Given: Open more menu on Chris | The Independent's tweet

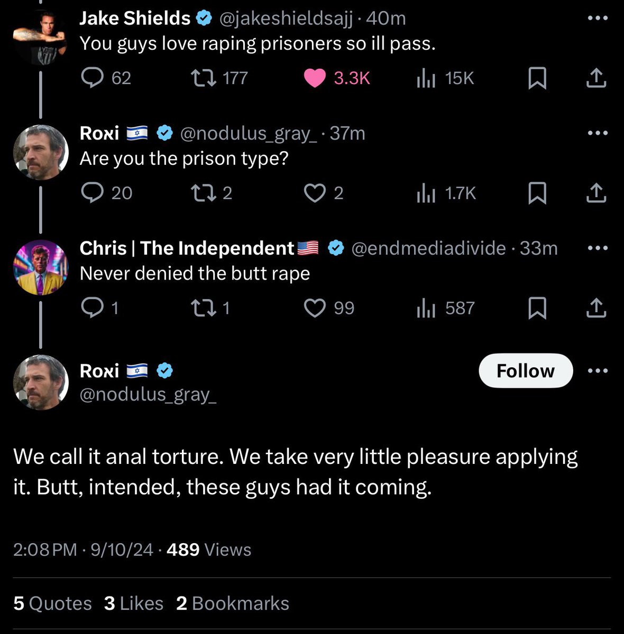Looking at the screenshot, I should tap(598, 248).
